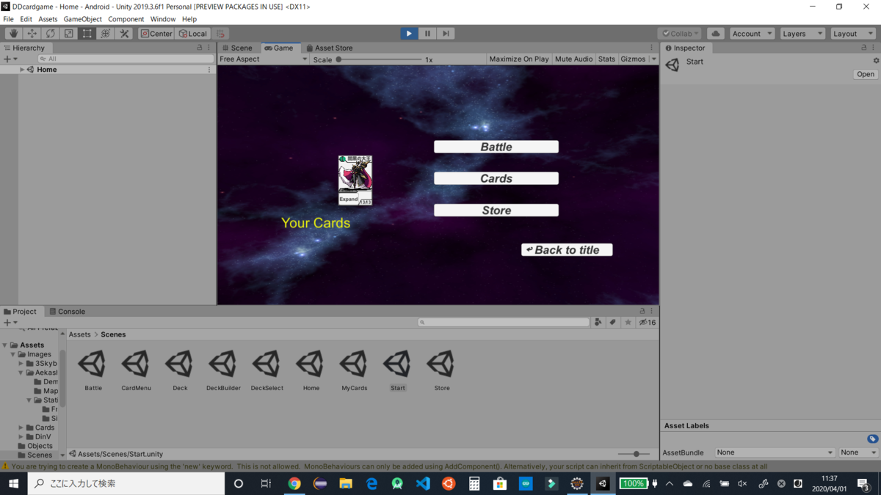Expand the Cards folder
881x495 pixels.
click(x=21, y=428)
